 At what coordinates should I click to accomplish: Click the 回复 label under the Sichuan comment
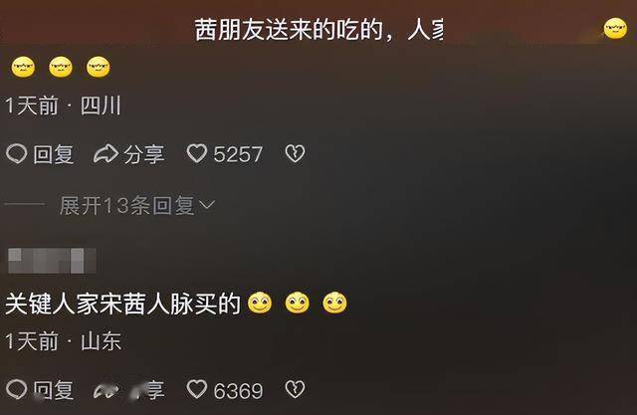53,154
